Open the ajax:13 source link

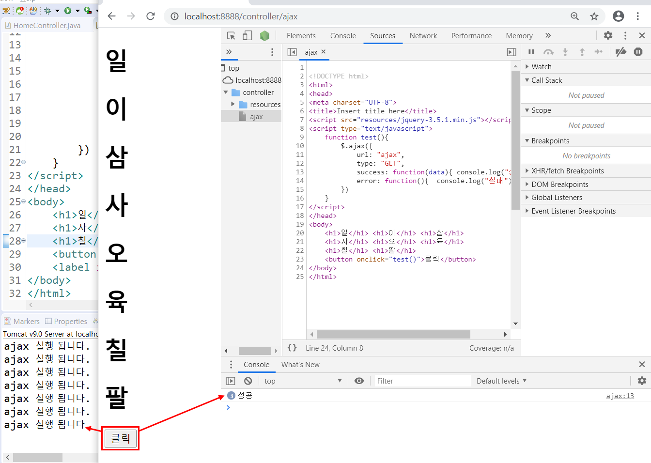(x=620, y=396)
